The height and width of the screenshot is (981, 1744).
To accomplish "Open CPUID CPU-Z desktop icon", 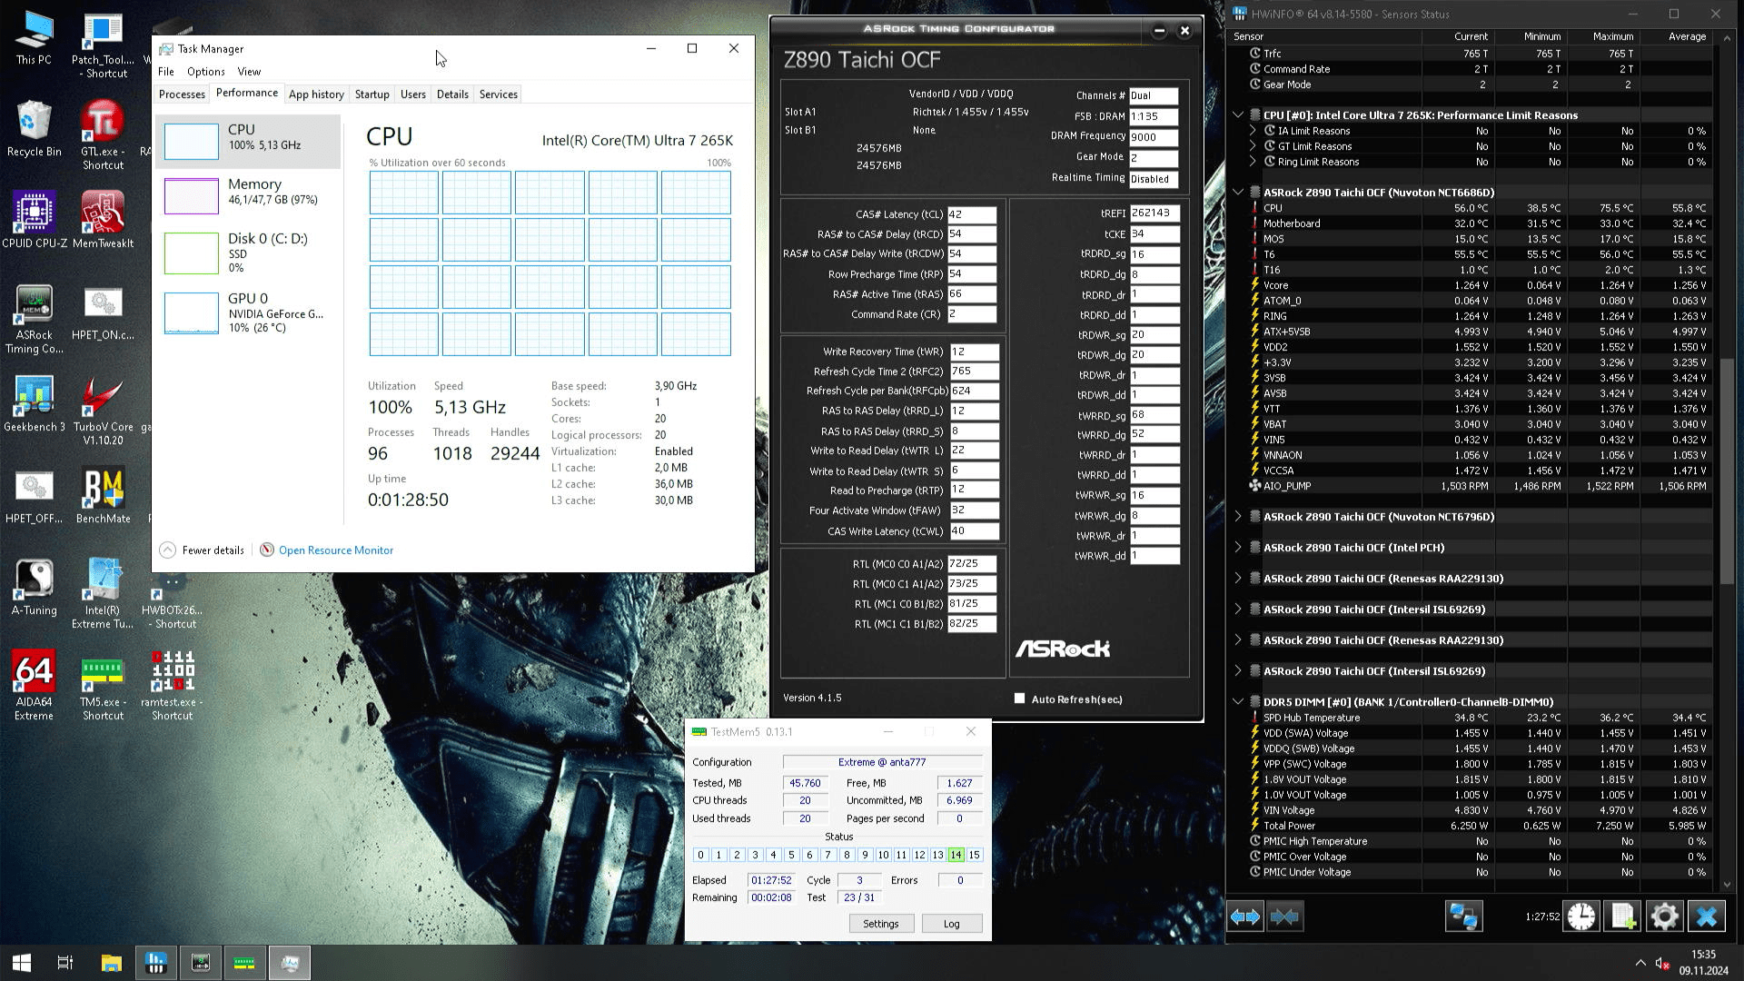I will [34, 219].
